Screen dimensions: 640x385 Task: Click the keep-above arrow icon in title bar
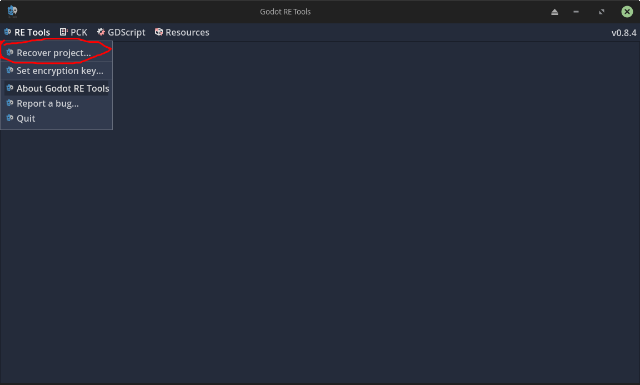pyautogui.click(x=554, y=12)
